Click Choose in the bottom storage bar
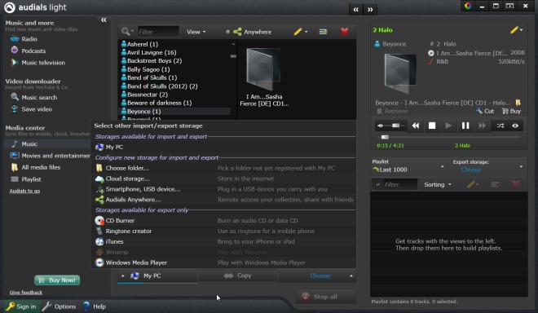 tap(320, 276)
